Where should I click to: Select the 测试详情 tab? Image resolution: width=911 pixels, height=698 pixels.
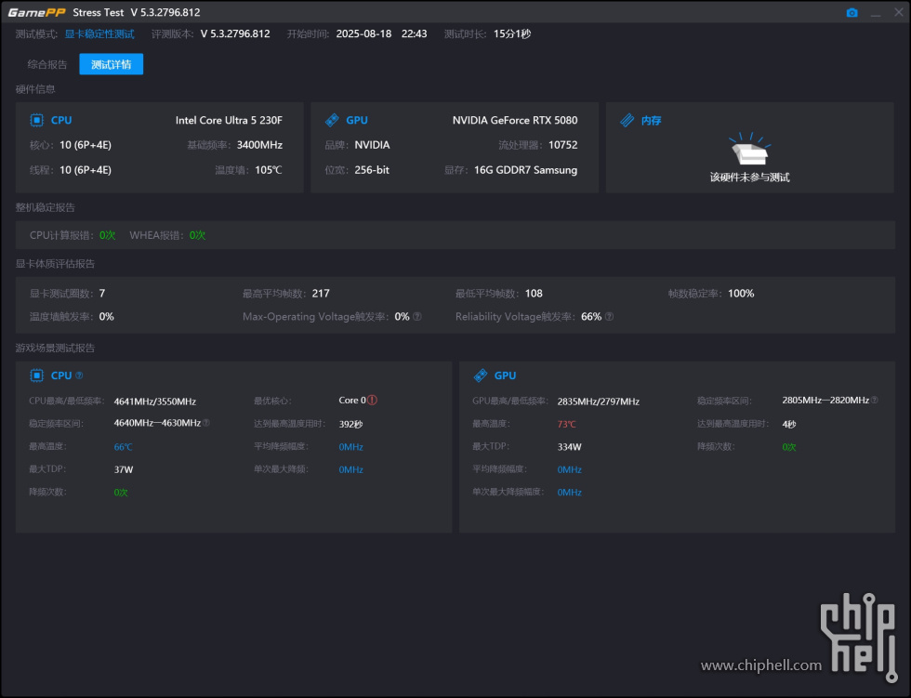[x=111, y=64]
